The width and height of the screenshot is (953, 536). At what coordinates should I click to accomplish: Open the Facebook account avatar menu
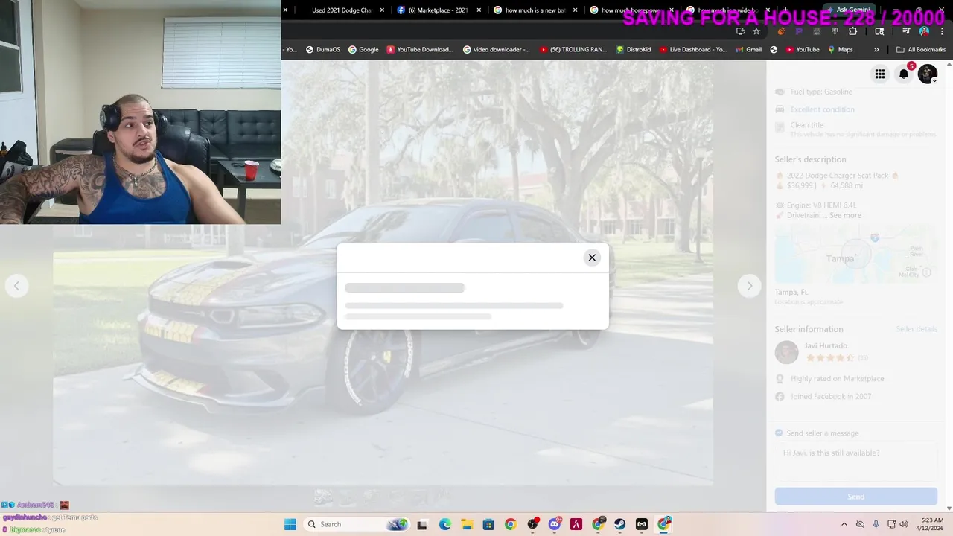pos(928,74)
